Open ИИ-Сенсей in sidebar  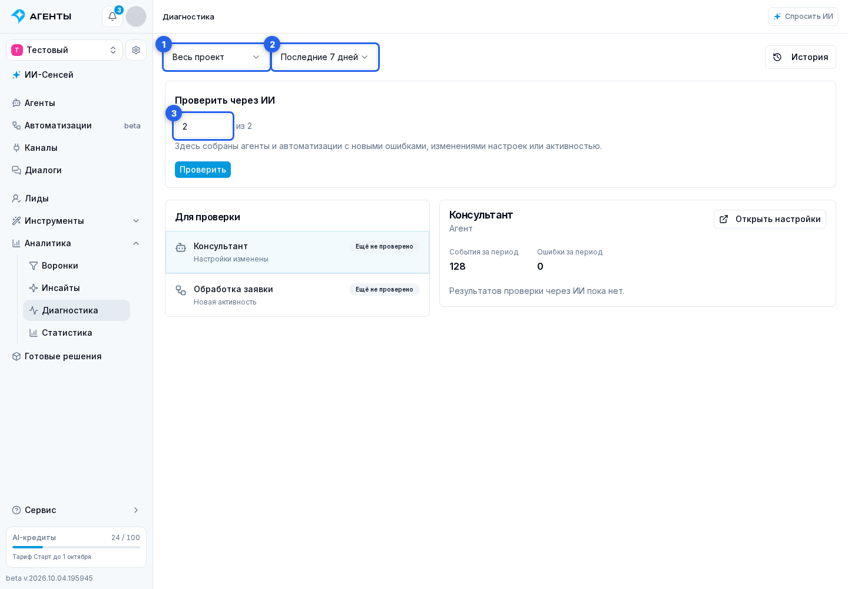[77, 75]
